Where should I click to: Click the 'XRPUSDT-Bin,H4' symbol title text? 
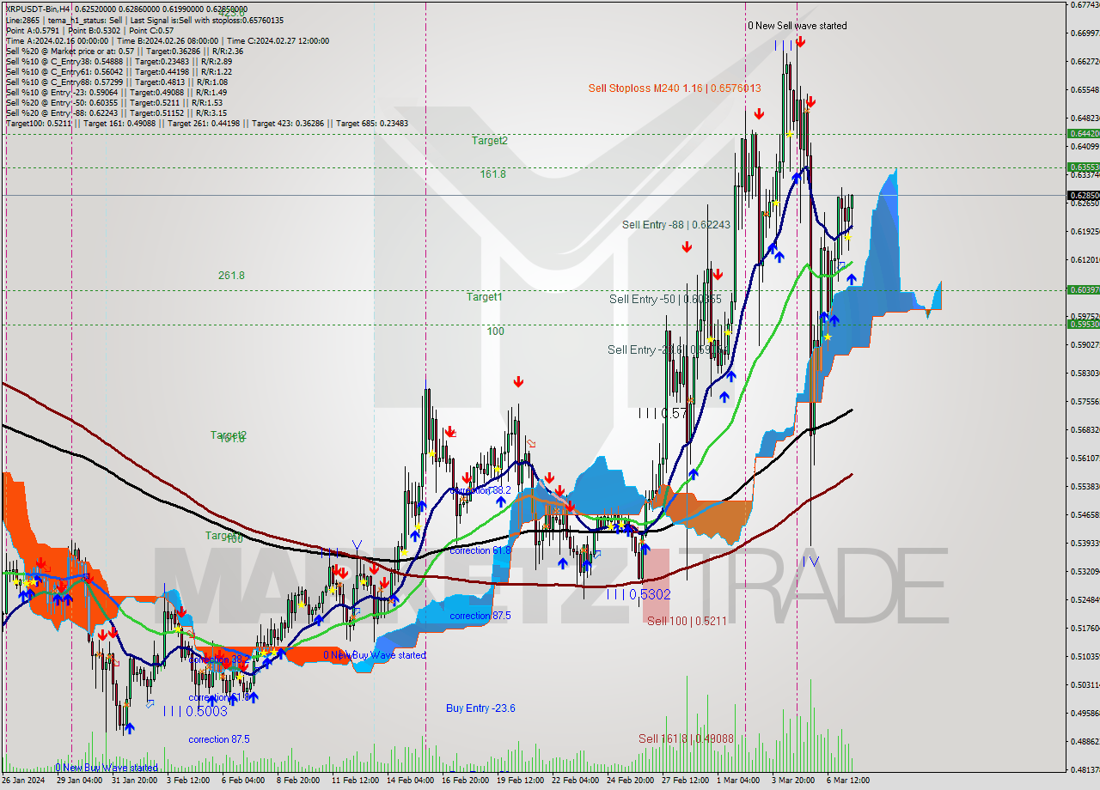[39, 8]
